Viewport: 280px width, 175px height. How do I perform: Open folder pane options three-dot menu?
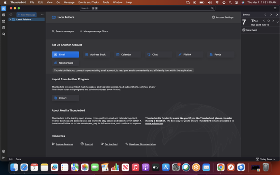[42, 15]
